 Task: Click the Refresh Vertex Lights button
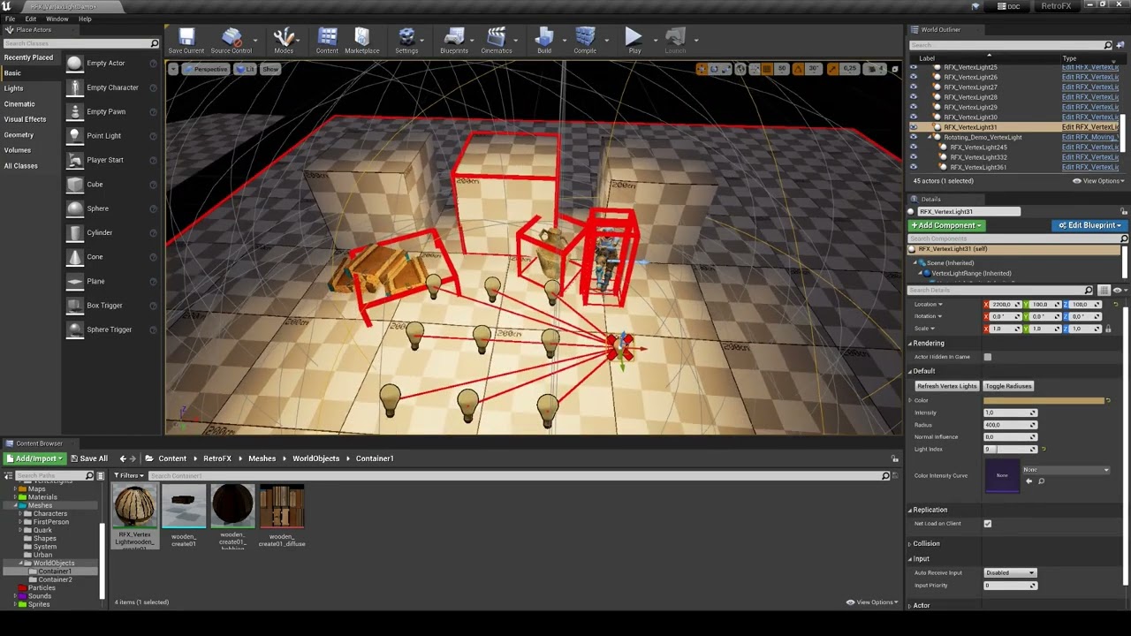click(x=947, y=386)
